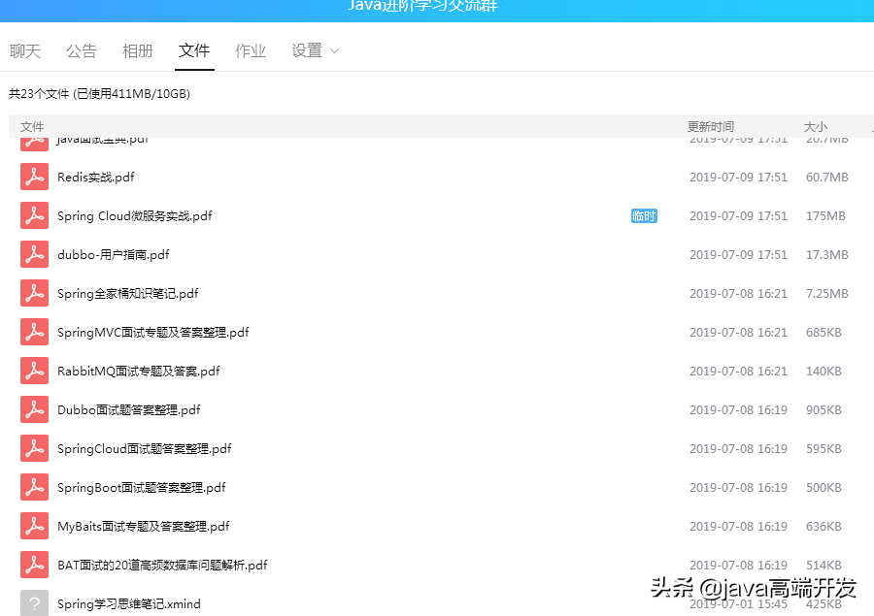Click the xmind icon for Spring学习思维笔记
Screen dimensions: 874x616
point(33,601)
